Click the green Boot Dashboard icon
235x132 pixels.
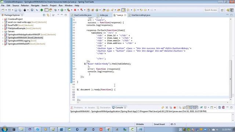coord(41,10)
